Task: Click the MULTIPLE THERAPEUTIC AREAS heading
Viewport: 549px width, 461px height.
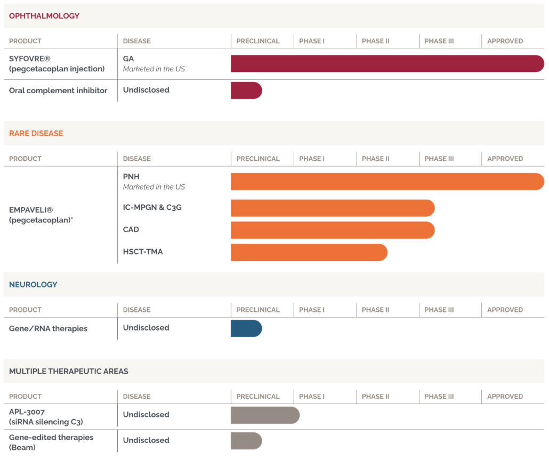Action: point(69,371)
